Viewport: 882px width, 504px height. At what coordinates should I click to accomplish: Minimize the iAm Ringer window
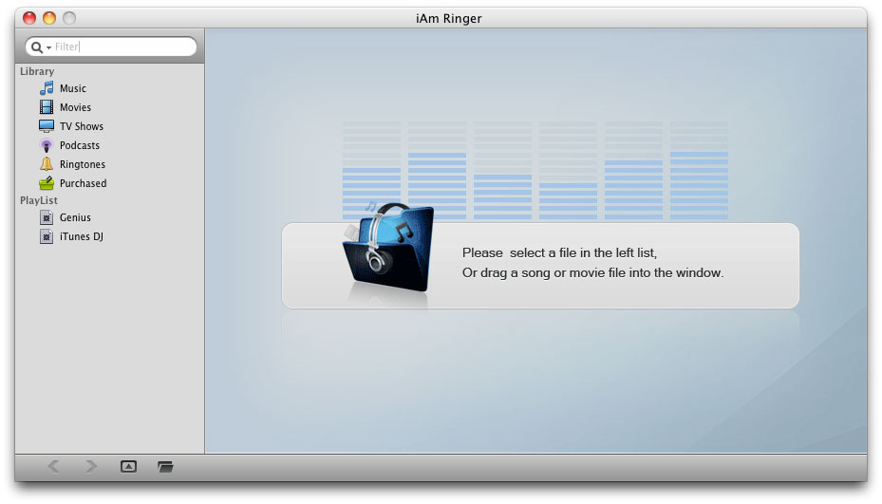(49, 18)
